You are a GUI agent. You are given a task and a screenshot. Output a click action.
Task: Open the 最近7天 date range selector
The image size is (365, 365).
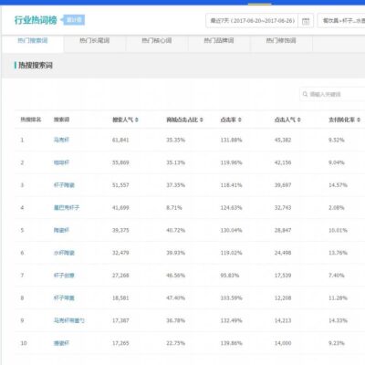[252, 21]
